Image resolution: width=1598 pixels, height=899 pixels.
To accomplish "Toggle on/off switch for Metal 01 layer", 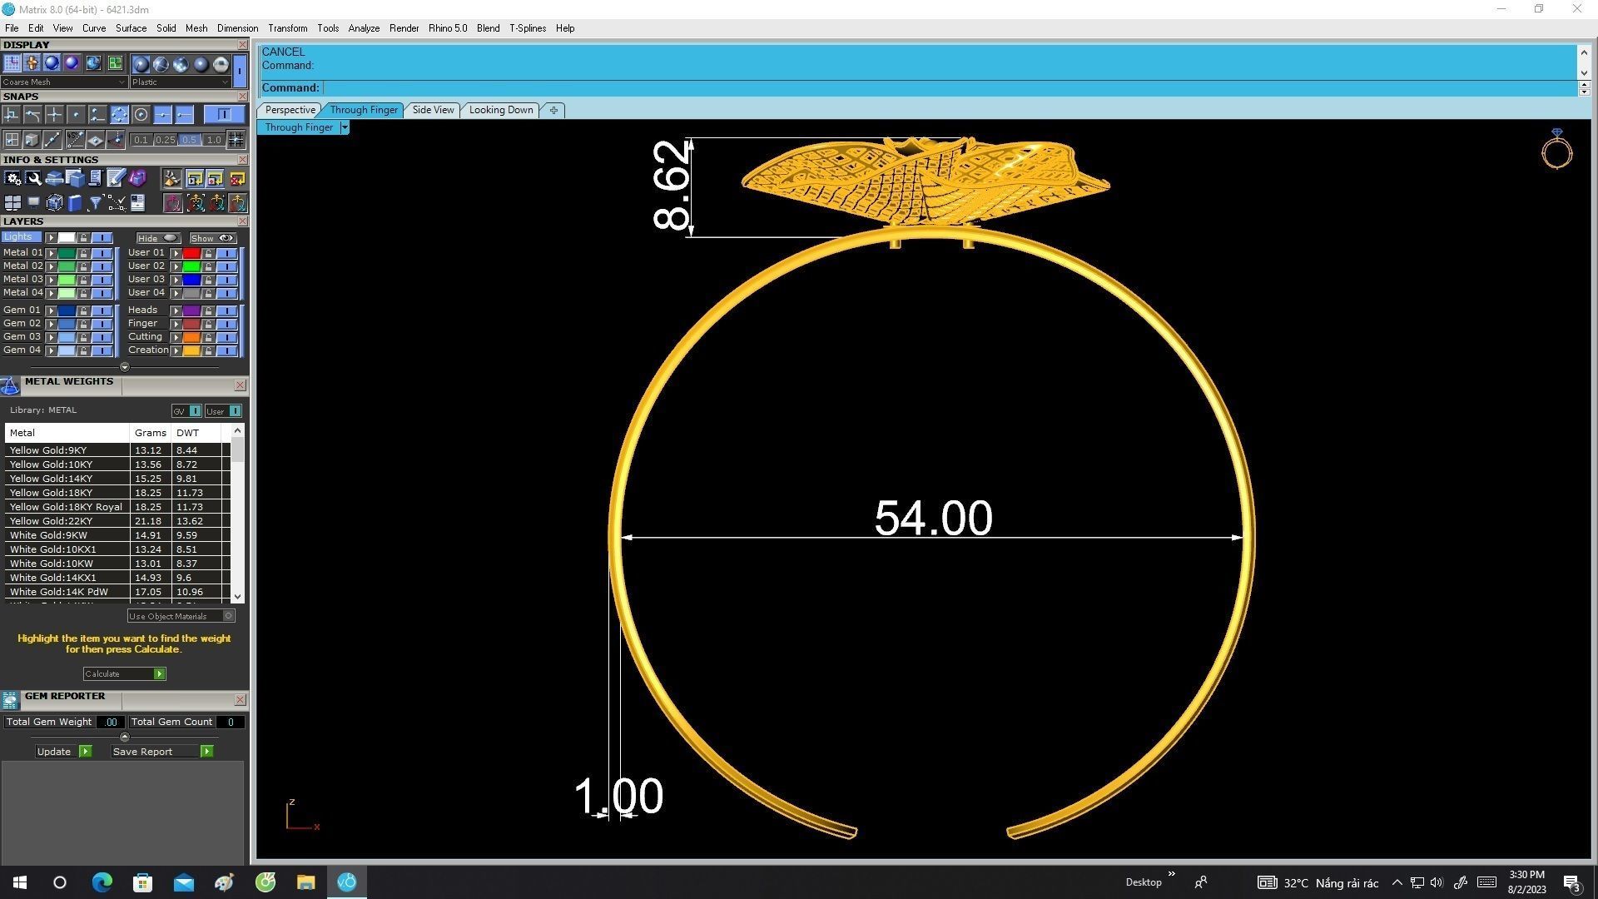I will click(x=102, y=253).
